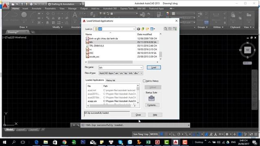Click the Load button

[154, 68]
